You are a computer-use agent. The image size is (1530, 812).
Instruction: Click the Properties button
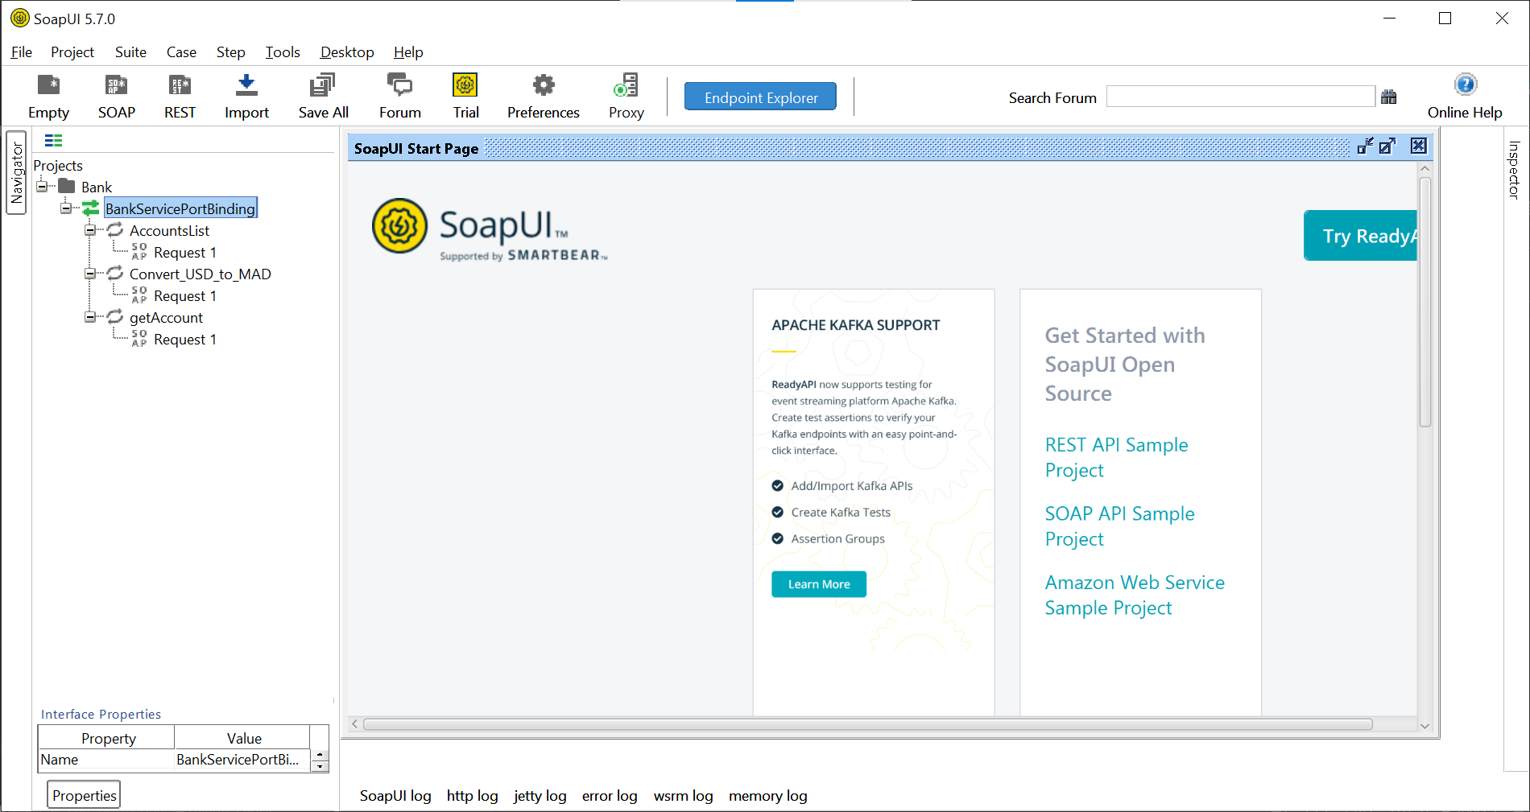point(84,795)
